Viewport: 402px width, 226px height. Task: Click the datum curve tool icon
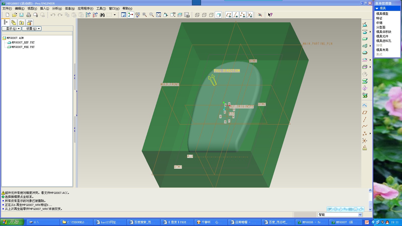365,126
